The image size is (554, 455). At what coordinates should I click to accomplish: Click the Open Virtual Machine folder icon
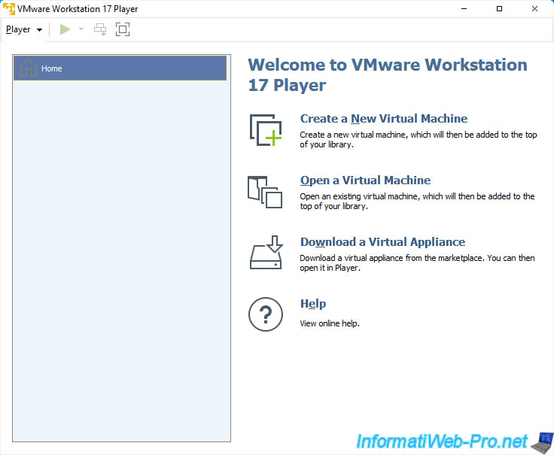tap(265, 192)
